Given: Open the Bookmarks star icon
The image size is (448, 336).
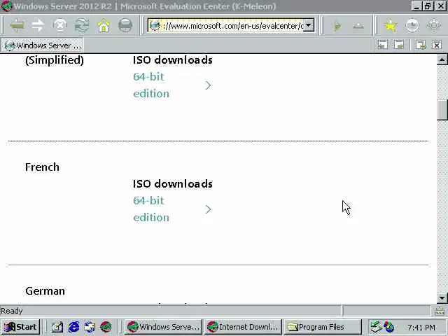Looking at the screenshot, I should click(391, 26).
